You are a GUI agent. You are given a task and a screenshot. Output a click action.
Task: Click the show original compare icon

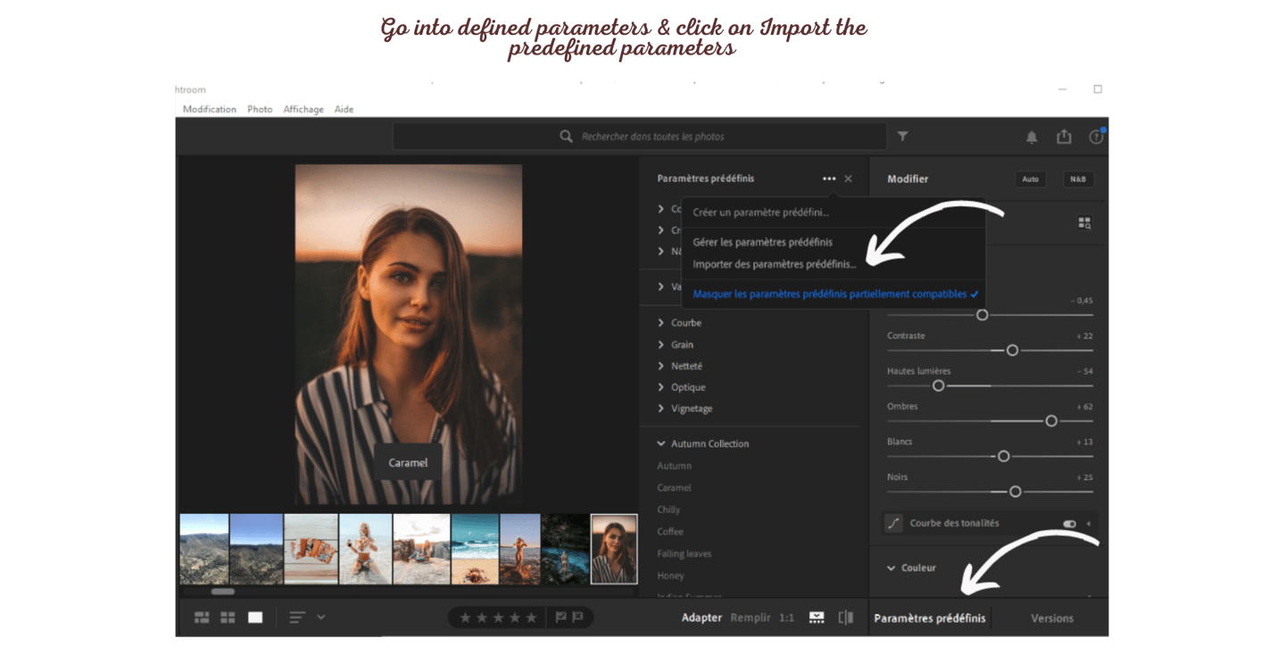[845, 617]
